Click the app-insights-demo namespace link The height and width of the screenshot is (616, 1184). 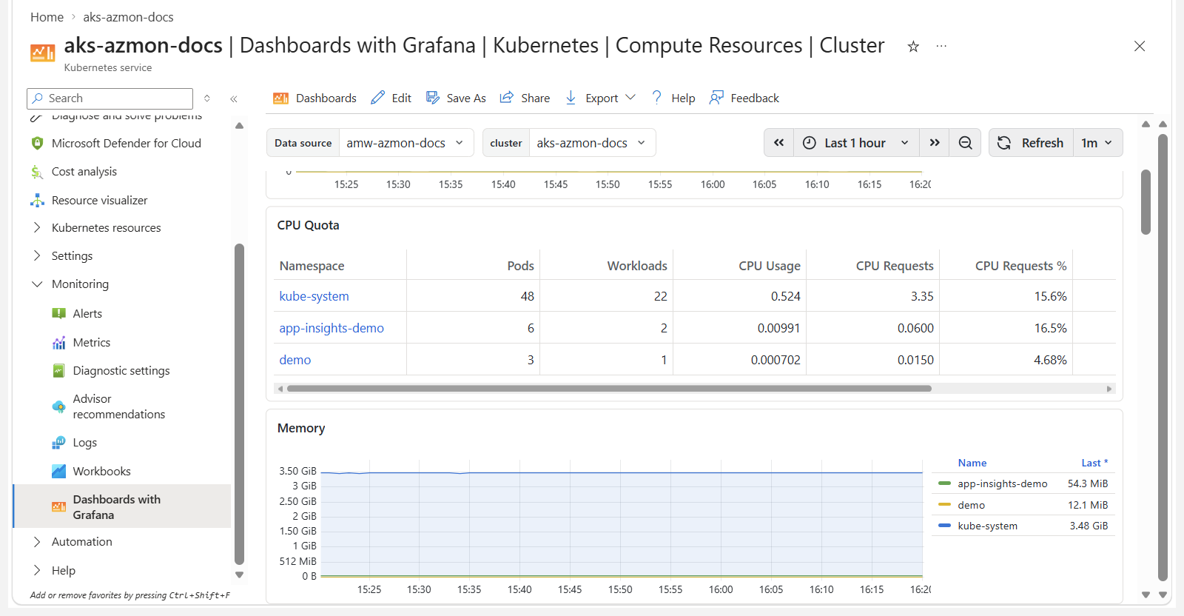click(x=332, y=328)
